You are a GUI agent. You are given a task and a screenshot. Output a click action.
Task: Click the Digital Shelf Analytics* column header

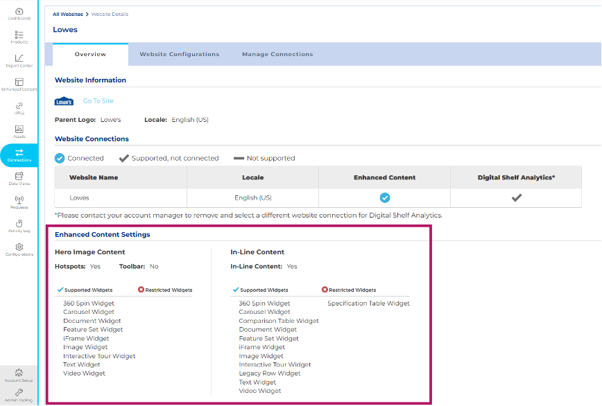click(x=517, y=177)
